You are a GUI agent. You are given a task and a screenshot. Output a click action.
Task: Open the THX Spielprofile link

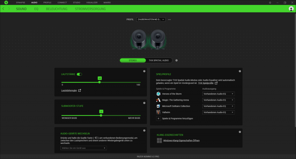(x=206, y=83)
